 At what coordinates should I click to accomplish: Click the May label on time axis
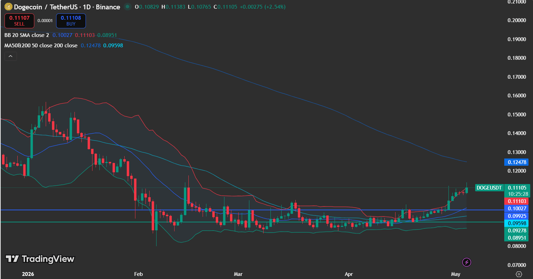[456, 274]
